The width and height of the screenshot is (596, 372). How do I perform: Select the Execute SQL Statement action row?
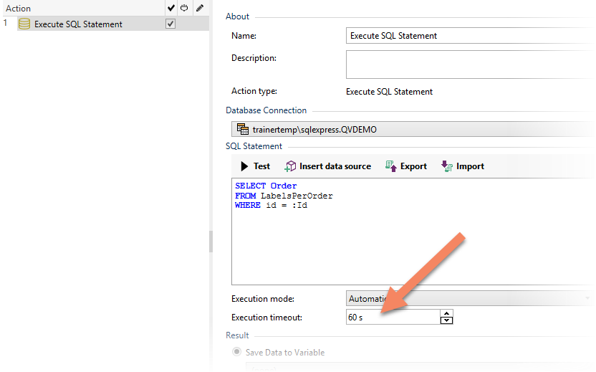click(x=79, y=24)
